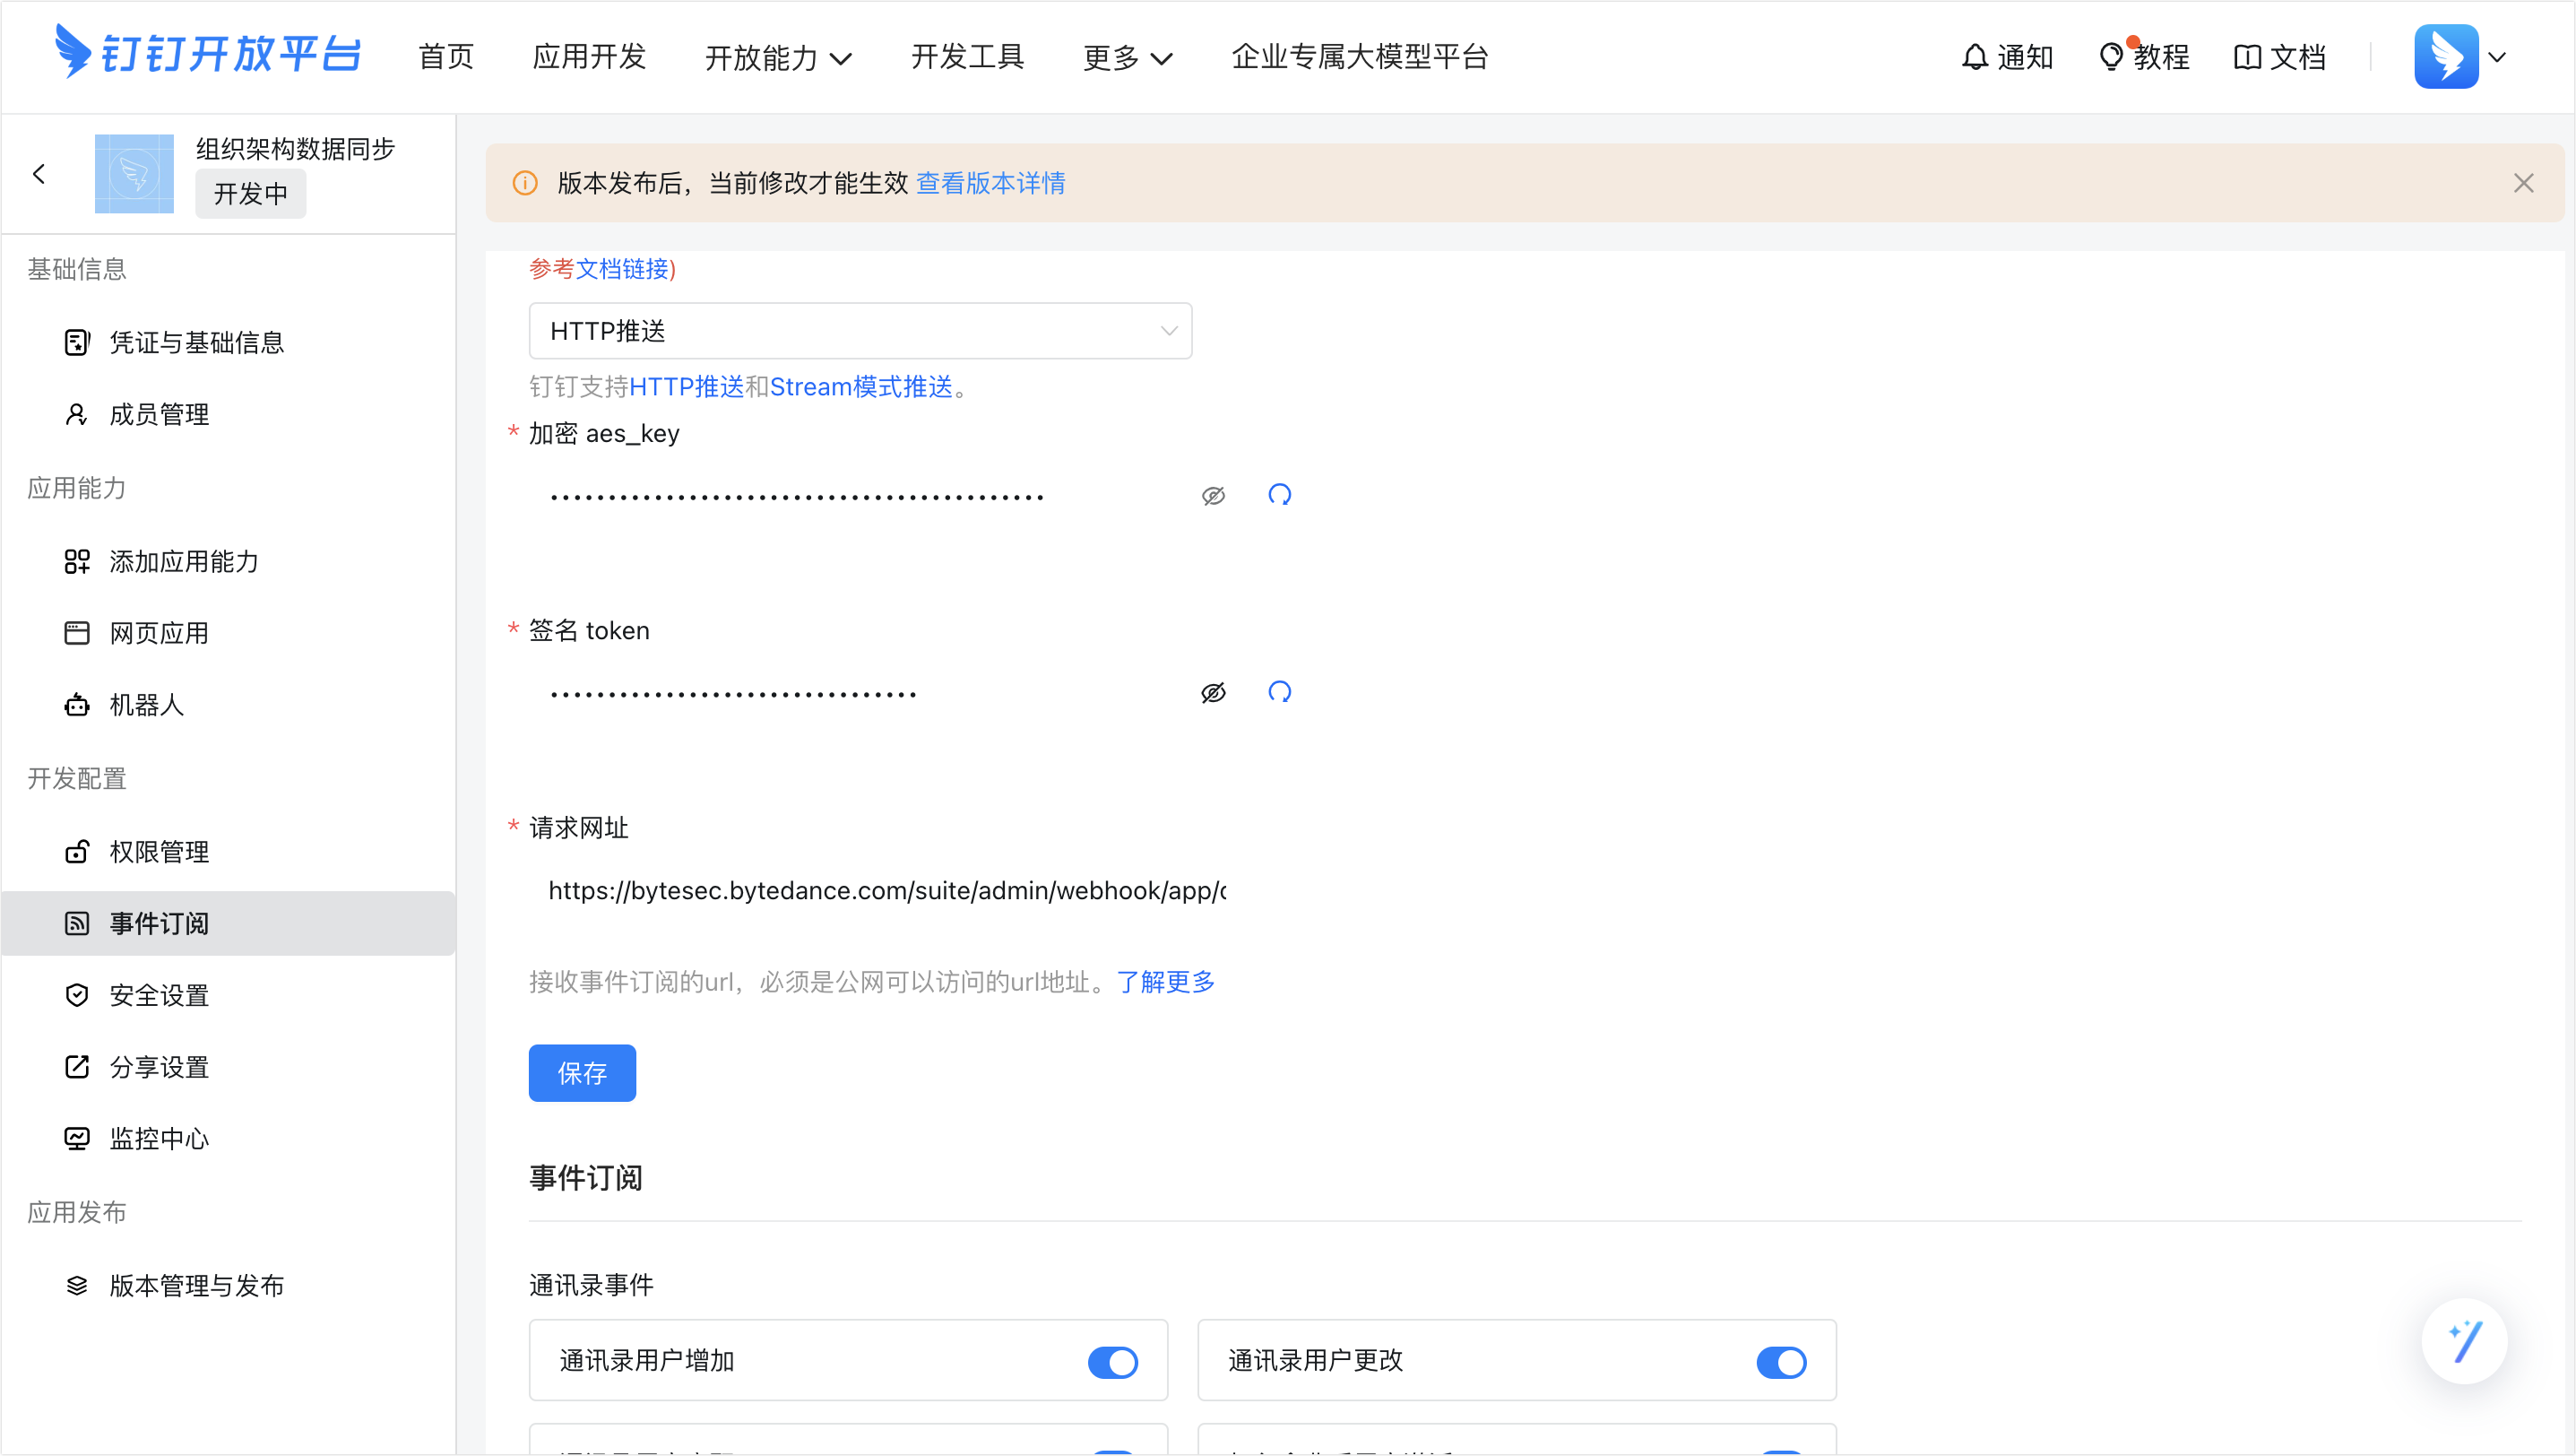Viewport: 2576px width, 1456px height.
Task: Open 安全设置 in the sidebar
Action: tap(229, 996)
